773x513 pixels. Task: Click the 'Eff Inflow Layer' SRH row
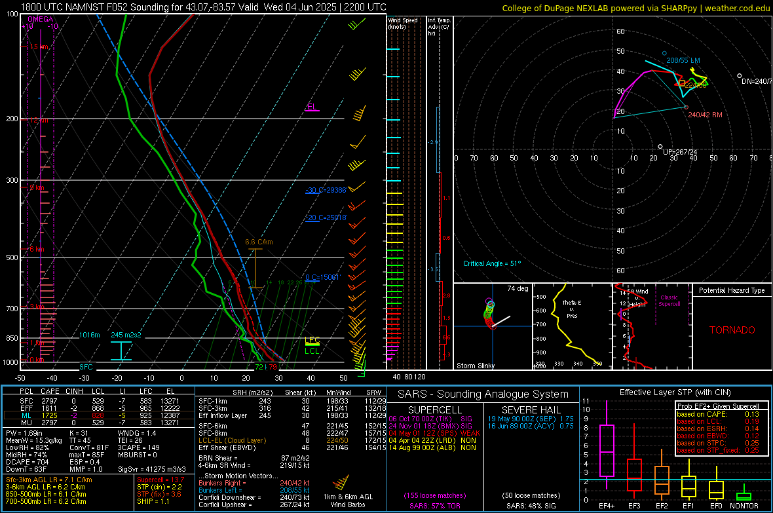[292, 416]
